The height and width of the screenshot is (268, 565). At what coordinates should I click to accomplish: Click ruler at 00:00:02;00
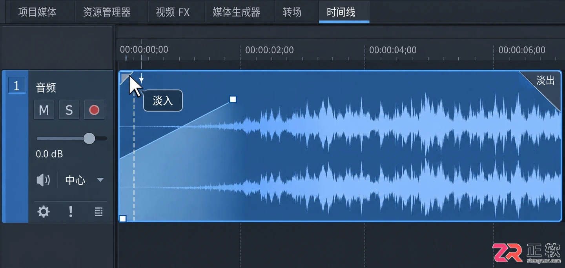coord(269,50)
